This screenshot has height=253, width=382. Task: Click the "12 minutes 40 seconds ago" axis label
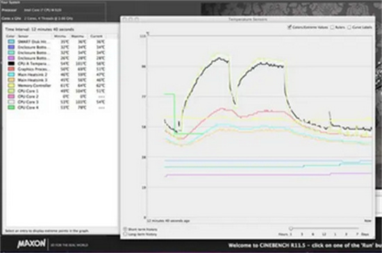point(168,221)
